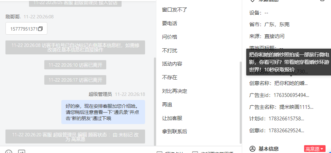Viewport: 331px width, 153px height.
Task: Open the emoji picker in chat toolbar
Action: point(9,152)
